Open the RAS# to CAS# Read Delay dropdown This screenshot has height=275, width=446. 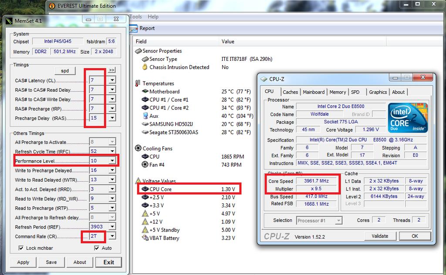pos(112,89)
